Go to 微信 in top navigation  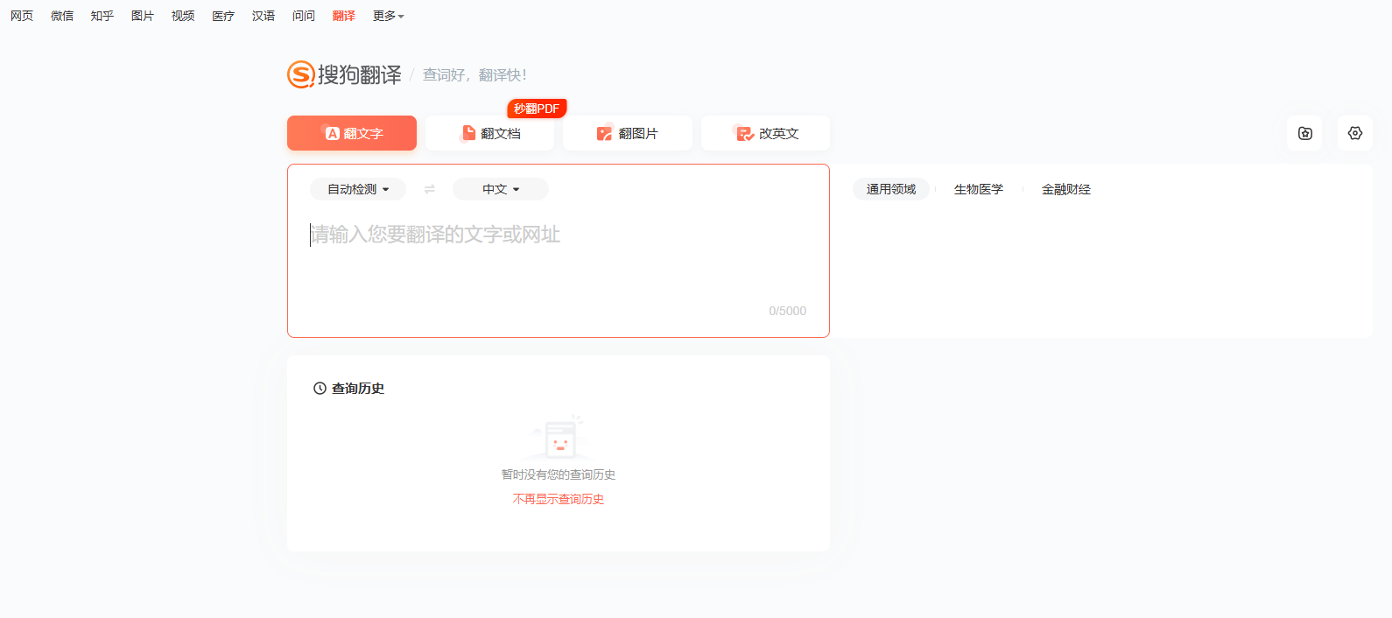click(62, 16)
